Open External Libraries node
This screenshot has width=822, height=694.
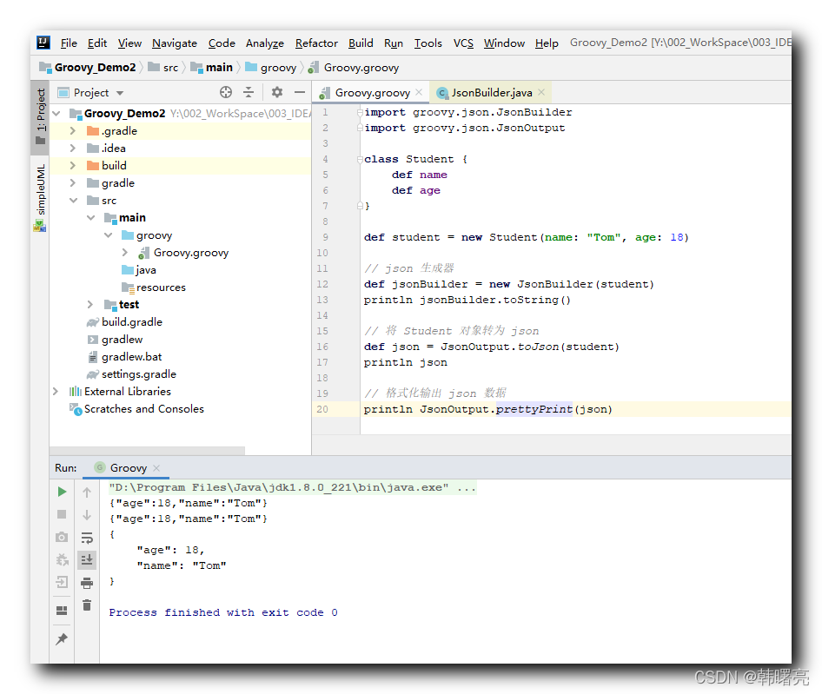point(55,392)
